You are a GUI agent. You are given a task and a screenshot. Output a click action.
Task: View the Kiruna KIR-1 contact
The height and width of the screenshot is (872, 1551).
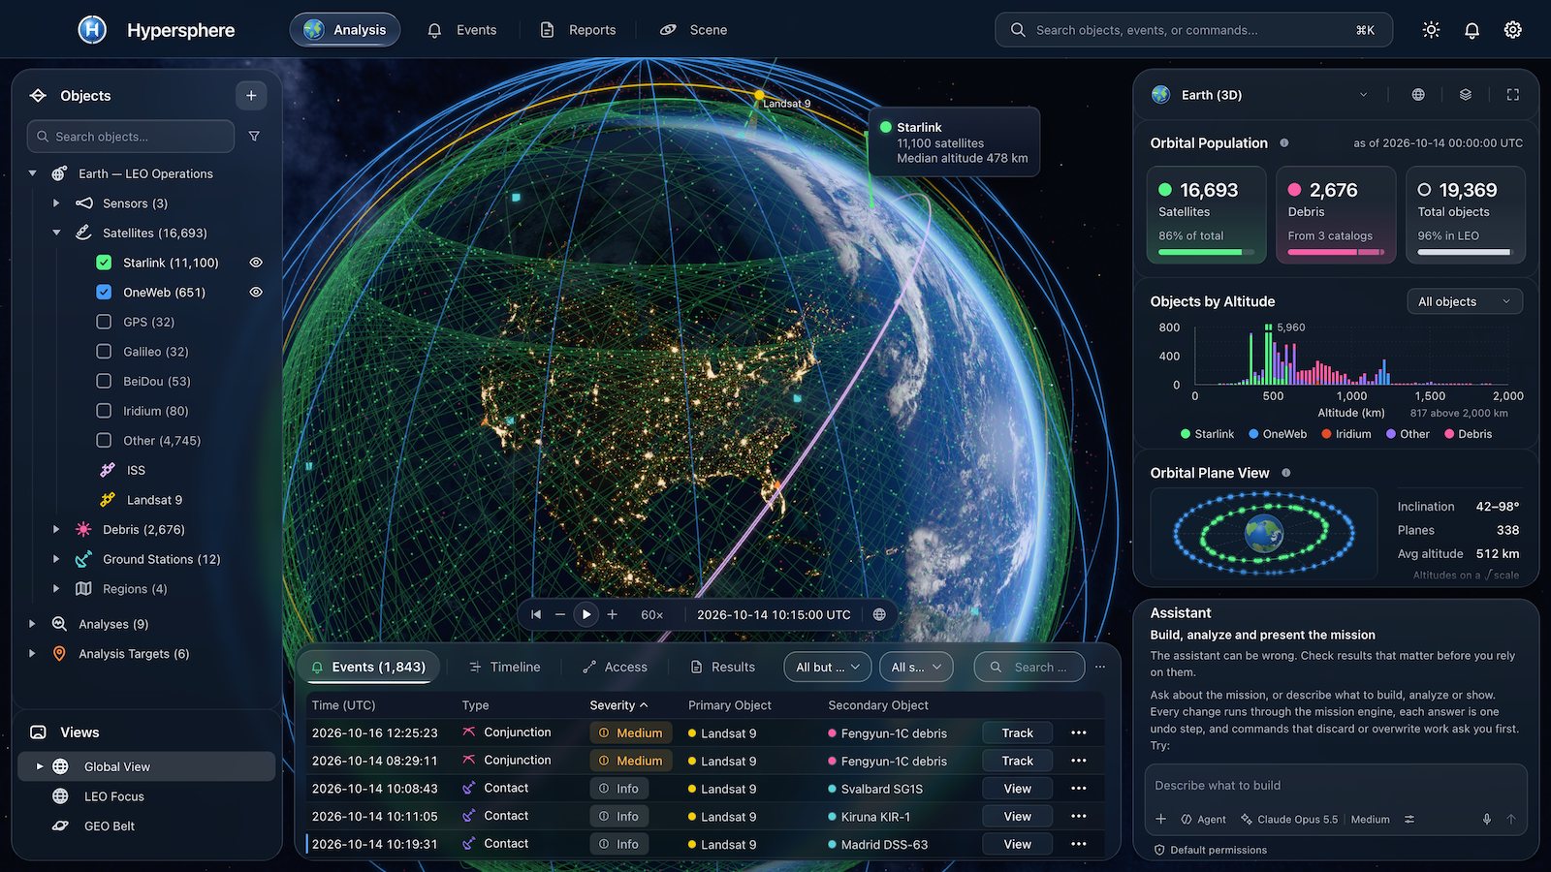coord(1017,817)
